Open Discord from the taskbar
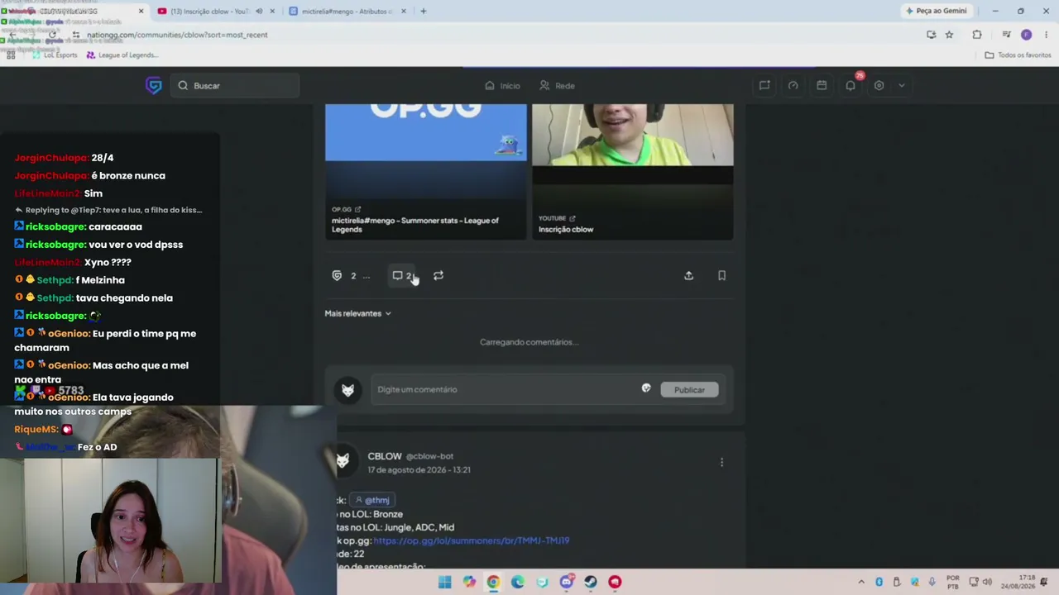1059x595 pixels. tap(566, 582)
